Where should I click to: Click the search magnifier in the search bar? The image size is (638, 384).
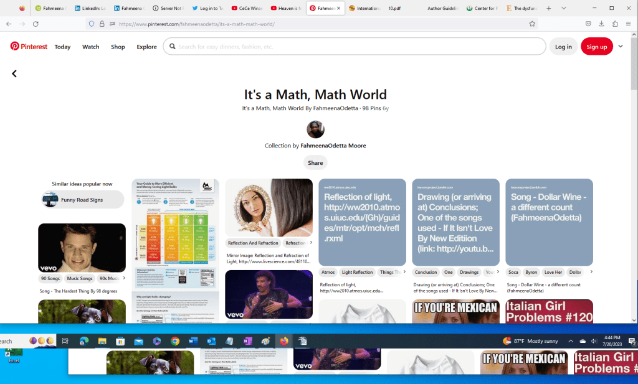click(x=173, y=46)
